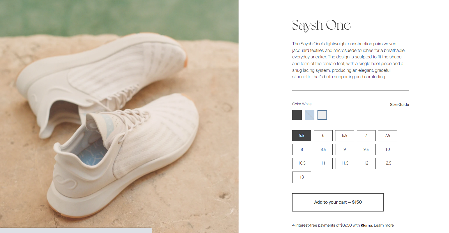Pick shoe size 7.5
This screenshot has width=449, height=233.
click(x=388, y=135)
